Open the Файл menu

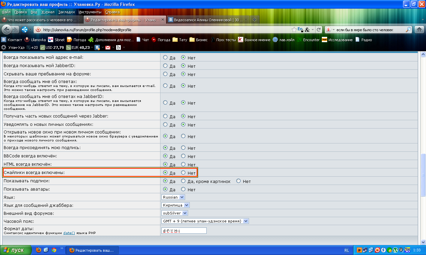click(6, 12)
